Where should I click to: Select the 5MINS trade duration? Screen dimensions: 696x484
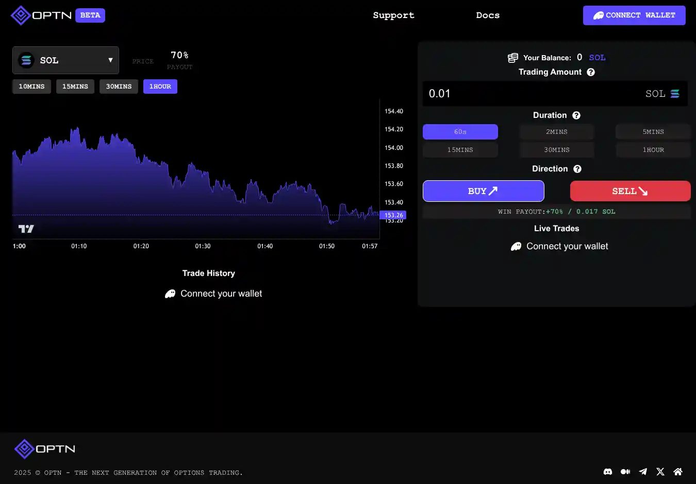[x=653, y=132]
